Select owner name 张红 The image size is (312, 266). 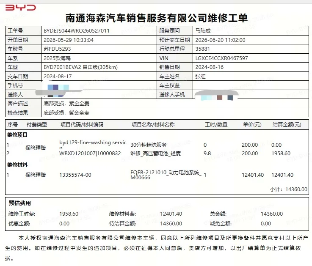200,77
